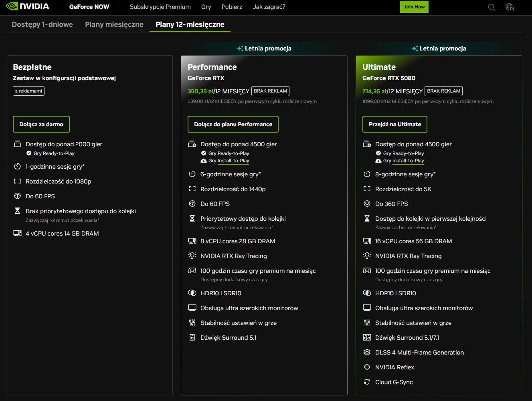Open 'Install-to-Play' link in Ultimate plan
The image size is (532, 401).
(x=408, y=161)
